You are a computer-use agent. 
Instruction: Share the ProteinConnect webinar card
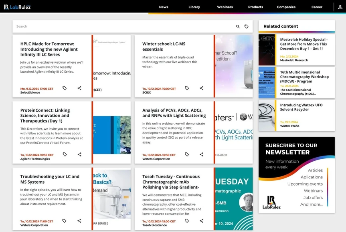pos(79,154)
